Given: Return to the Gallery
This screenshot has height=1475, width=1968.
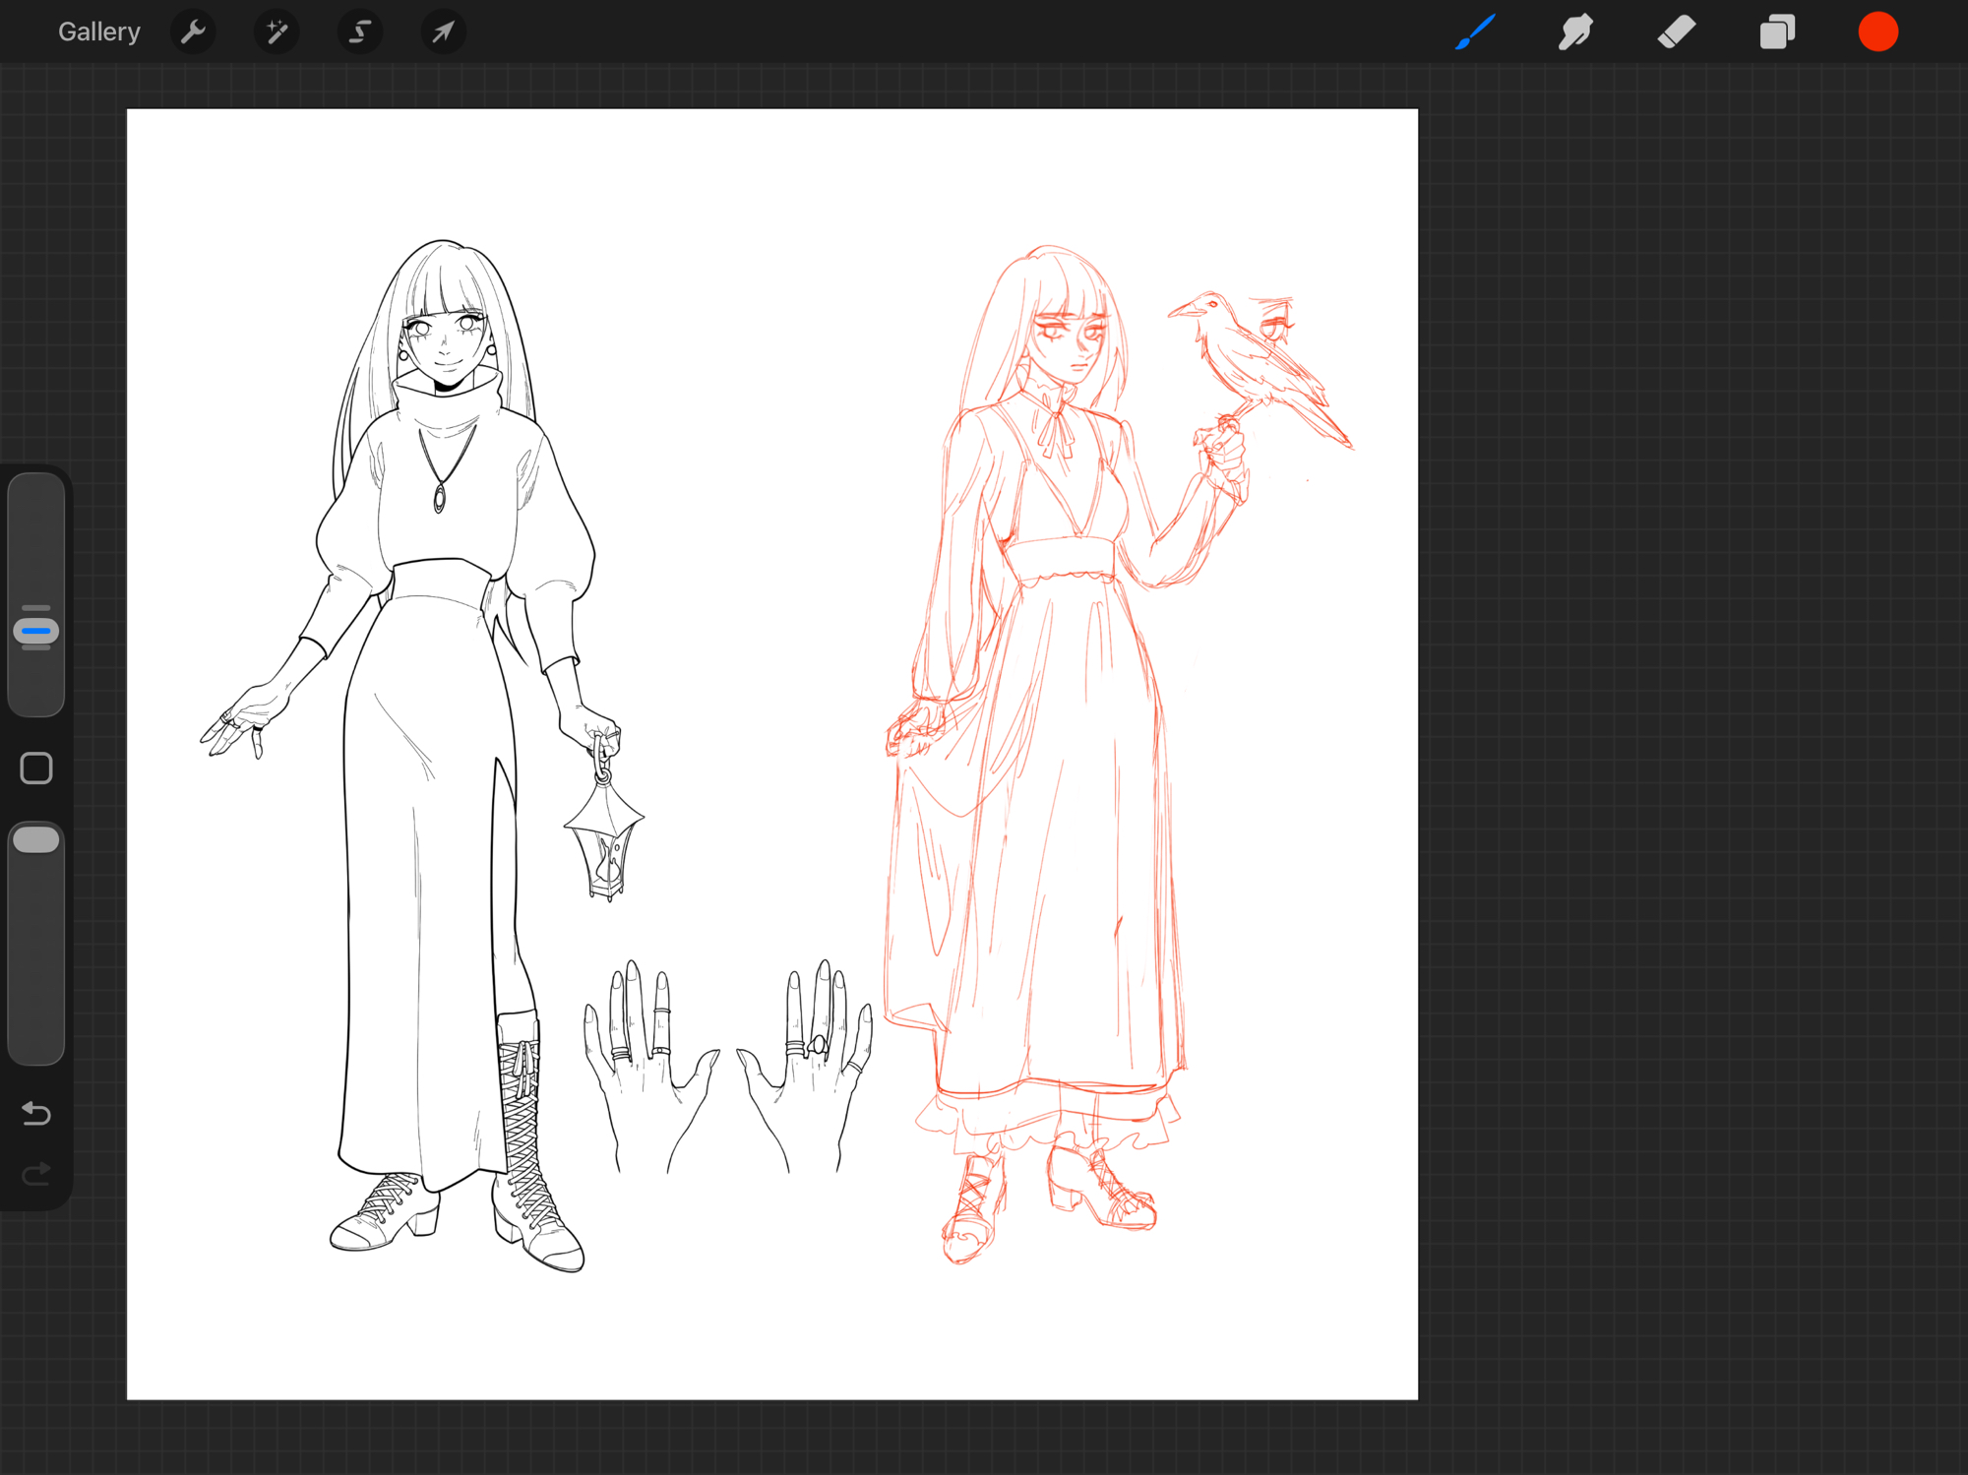Looking at the screenshot, I should tap(98, 31).
